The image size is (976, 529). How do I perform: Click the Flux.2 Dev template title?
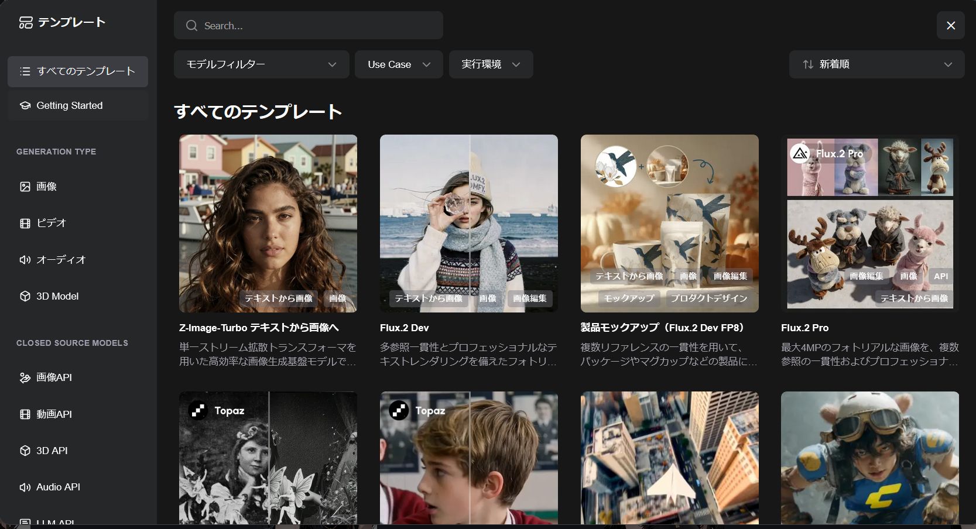(x=405, y=328)
